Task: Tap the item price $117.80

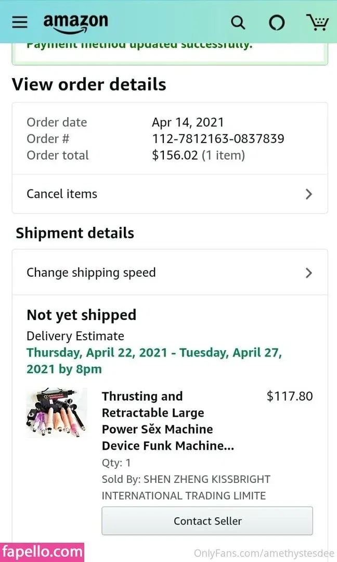Action: click(x=290, y=396)
